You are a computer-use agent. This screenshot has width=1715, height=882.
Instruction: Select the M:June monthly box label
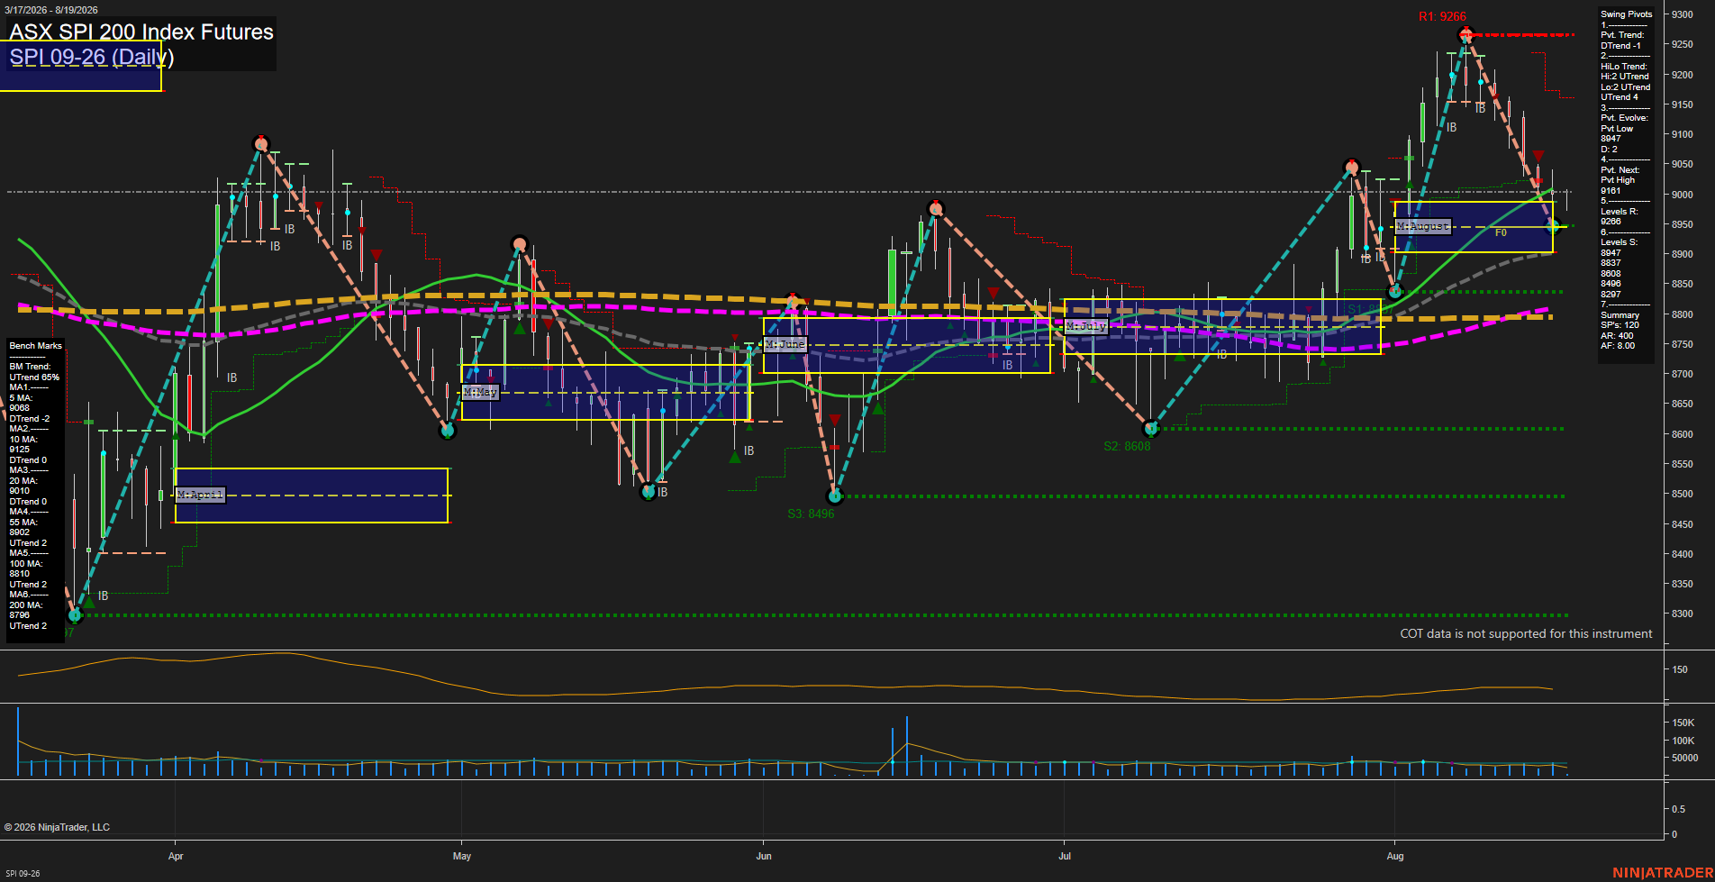click(785, 344)
